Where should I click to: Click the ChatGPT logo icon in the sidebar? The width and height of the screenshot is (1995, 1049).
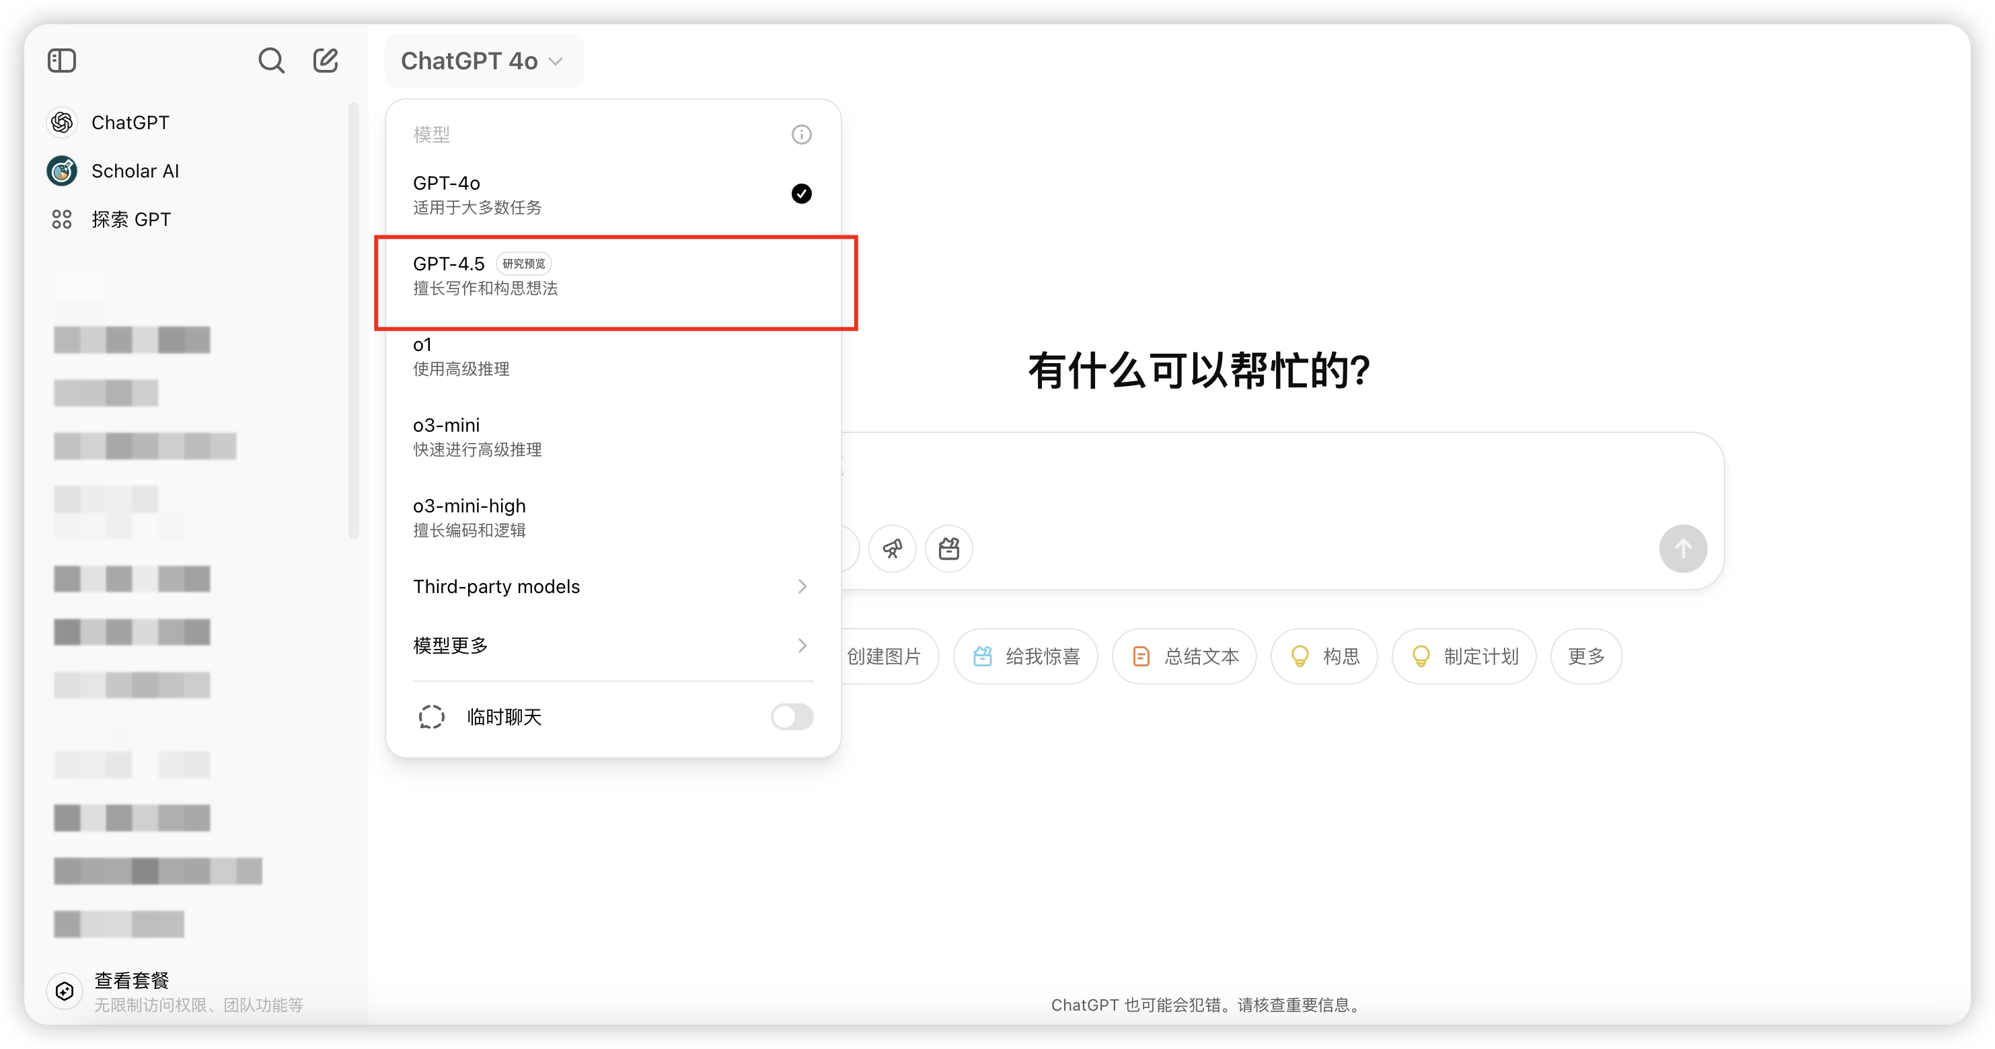point(62,122)
